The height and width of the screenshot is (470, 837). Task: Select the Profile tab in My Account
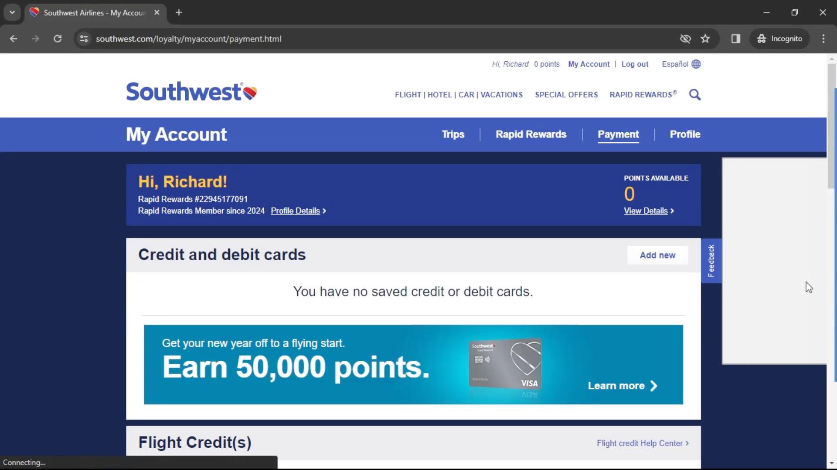[685, 134]
